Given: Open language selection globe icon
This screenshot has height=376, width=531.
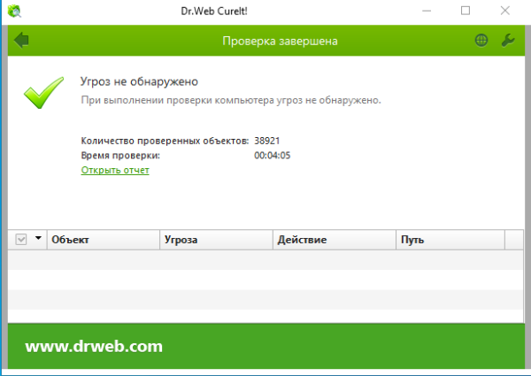Looking at the screenshot, I should (481, 41).
